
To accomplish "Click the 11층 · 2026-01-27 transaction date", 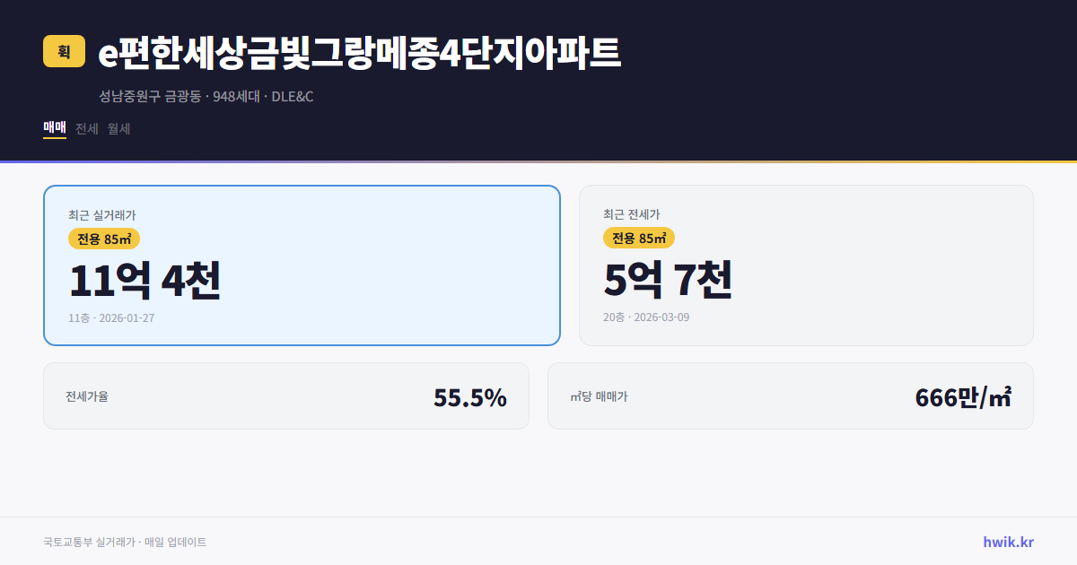I will pyautogui.click(x=112, y=317).
